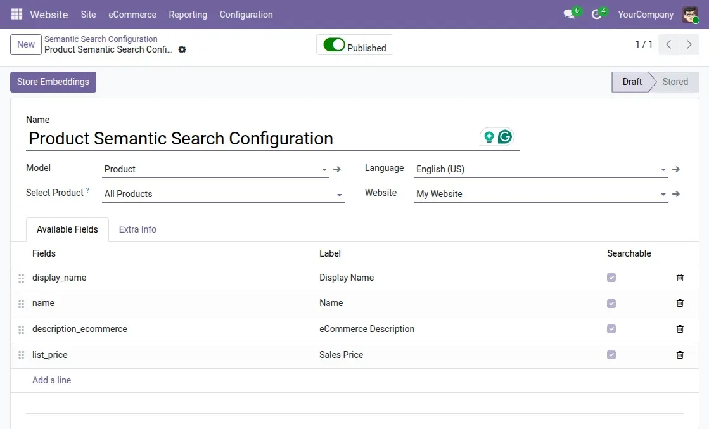Open the YourCompany company switcher
Viewport: 709px width, 429px height.
(646, 15)
